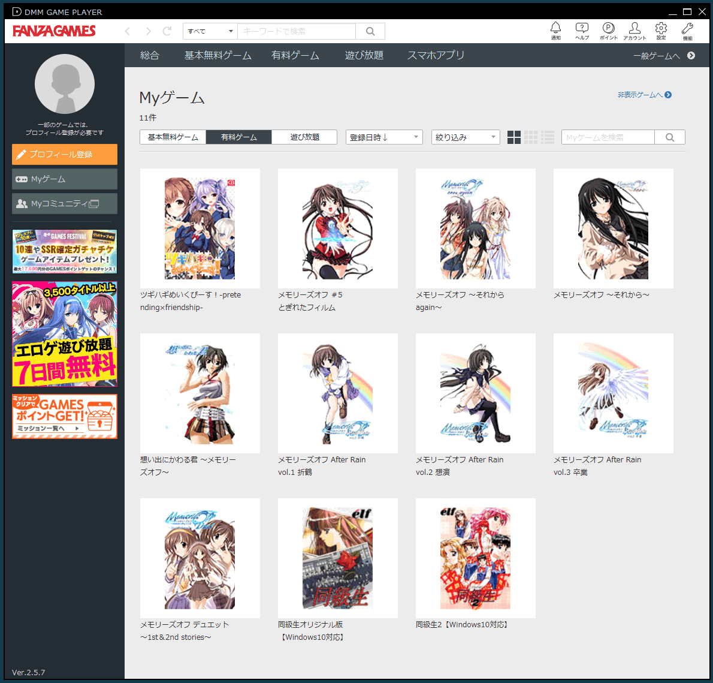Click the FANZA GAMES logo

54,31
